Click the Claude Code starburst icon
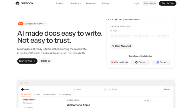 point(112,62)
